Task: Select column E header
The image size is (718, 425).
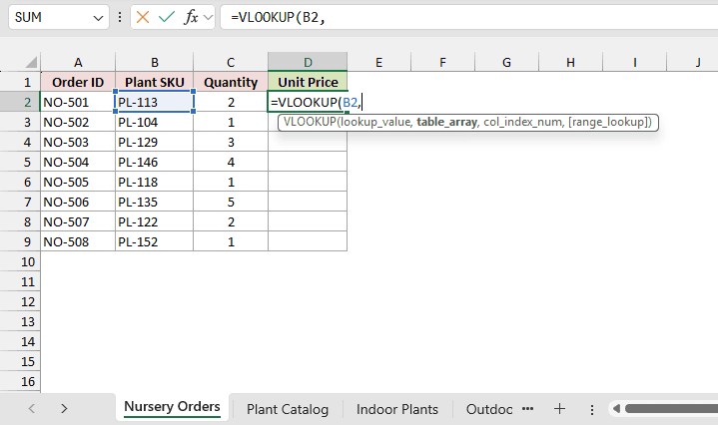Action: point(378,62)
